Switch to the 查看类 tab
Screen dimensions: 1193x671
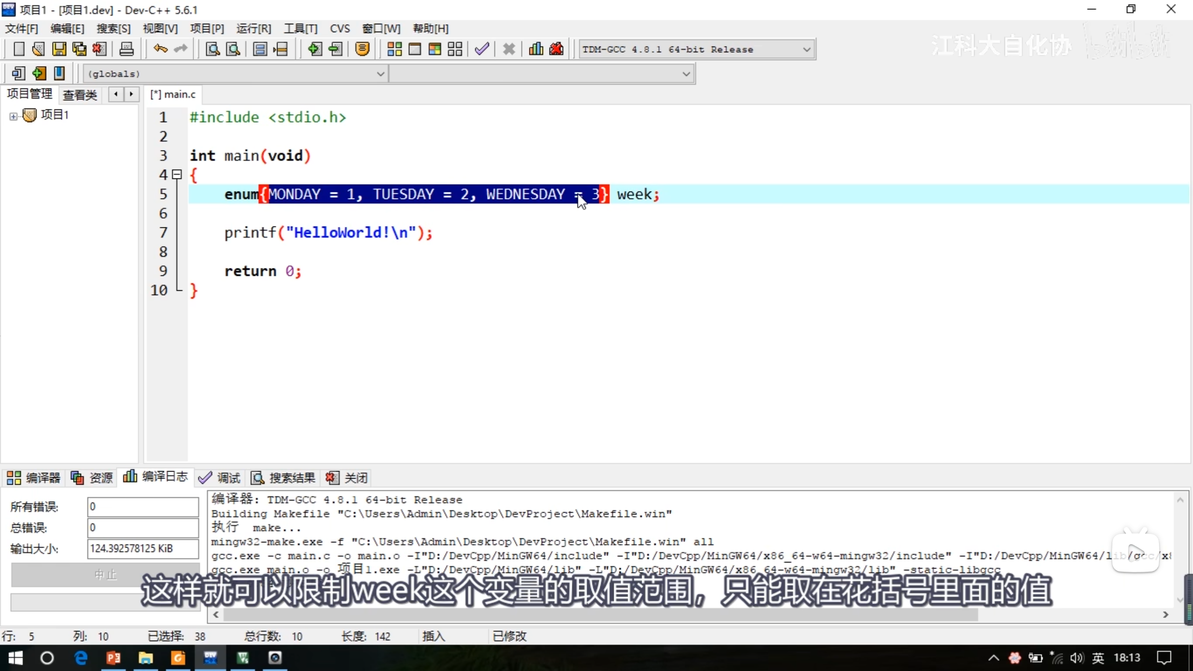[x=80, y=95]
